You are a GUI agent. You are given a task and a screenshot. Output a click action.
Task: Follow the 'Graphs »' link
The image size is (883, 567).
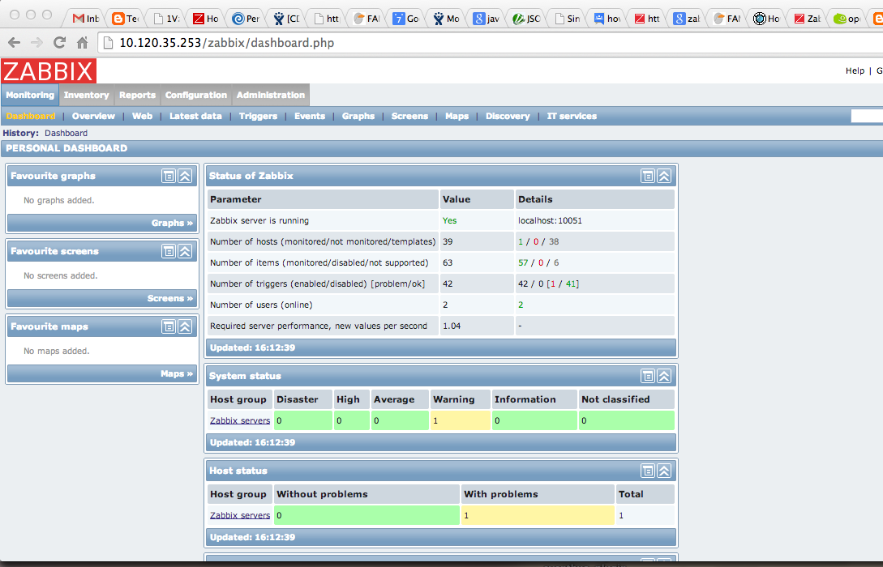click(x=172, y=224)
